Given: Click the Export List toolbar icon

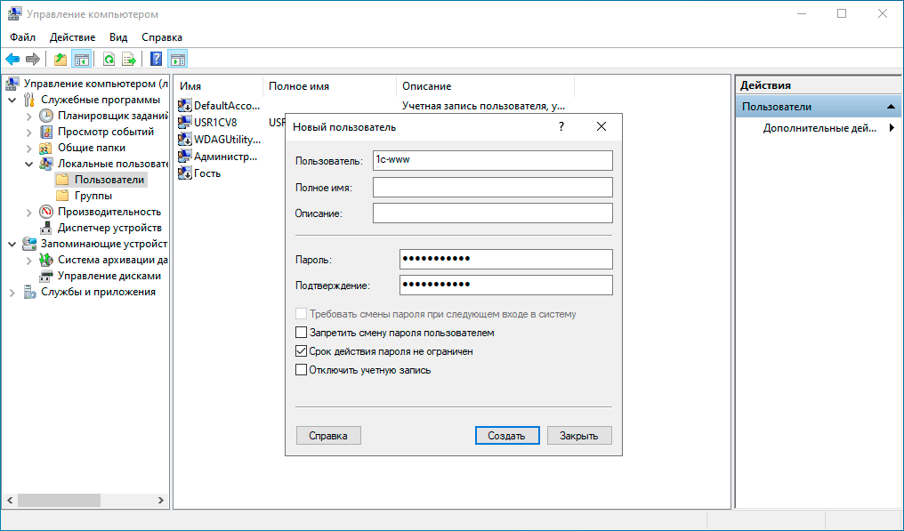Looking at the screenshot, I should coord(129,59).
